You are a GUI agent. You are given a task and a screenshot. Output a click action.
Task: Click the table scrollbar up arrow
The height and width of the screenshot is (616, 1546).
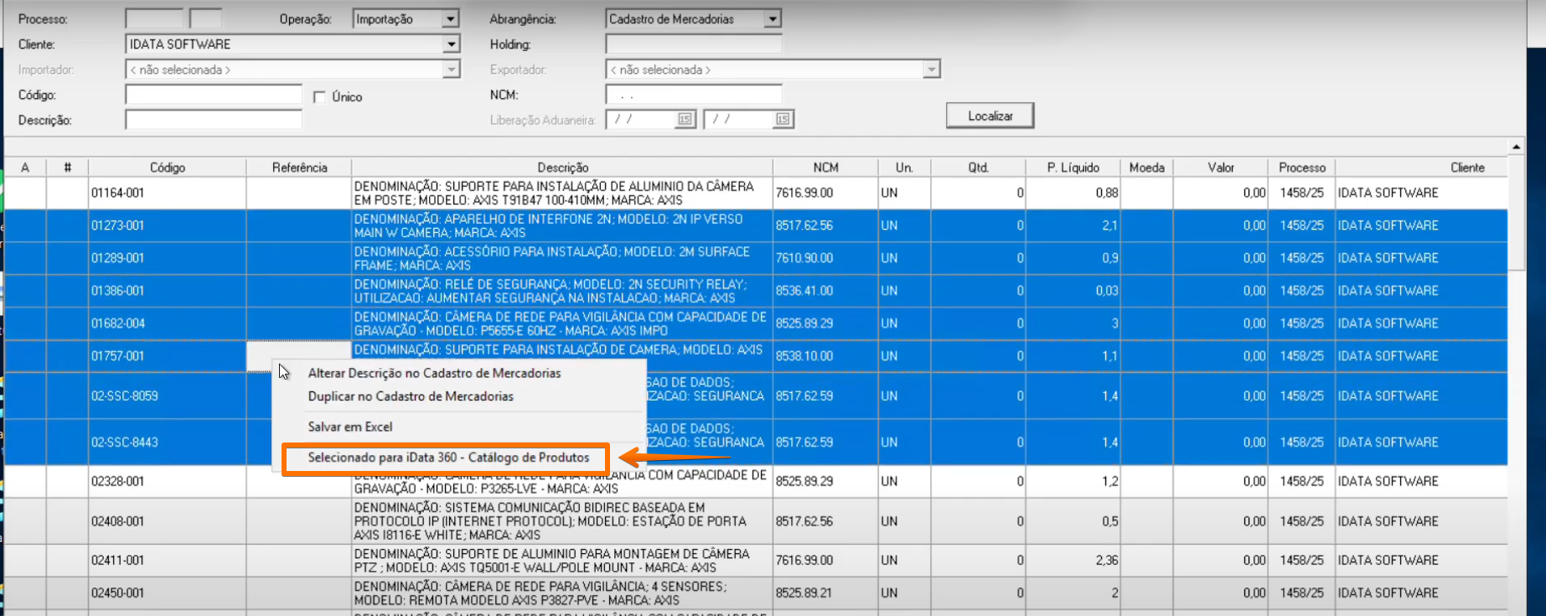click(x=1517, y=147)
